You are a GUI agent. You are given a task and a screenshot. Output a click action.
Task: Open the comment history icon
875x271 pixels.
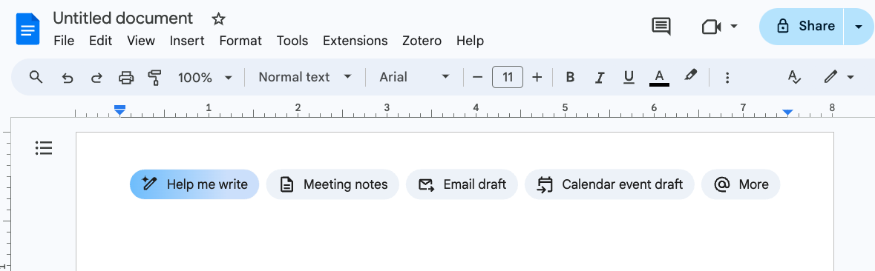click(x=661, y=26)
